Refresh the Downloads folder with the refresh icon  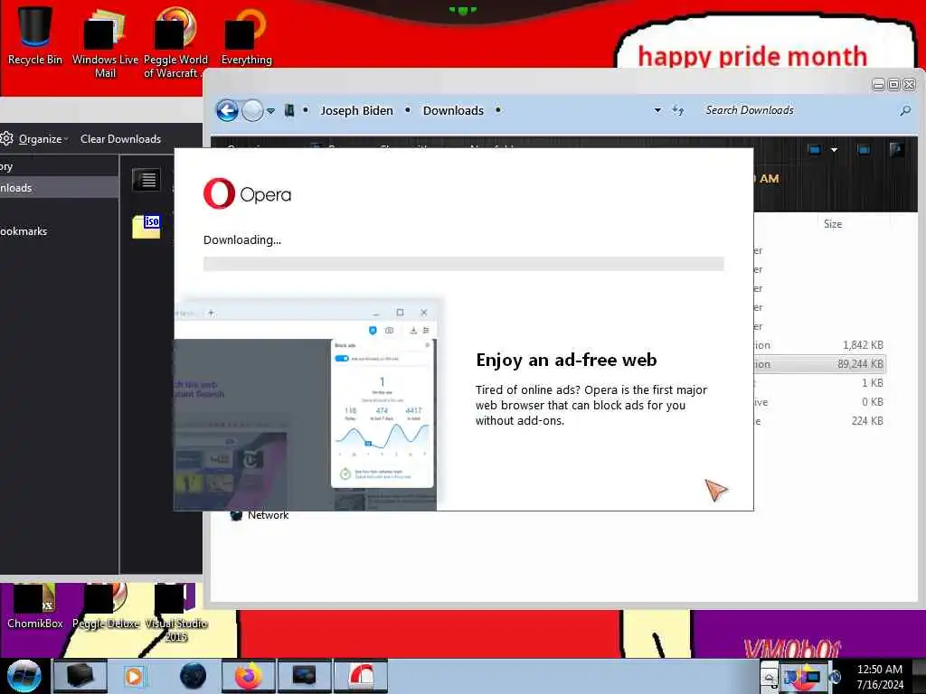(678, 110)
